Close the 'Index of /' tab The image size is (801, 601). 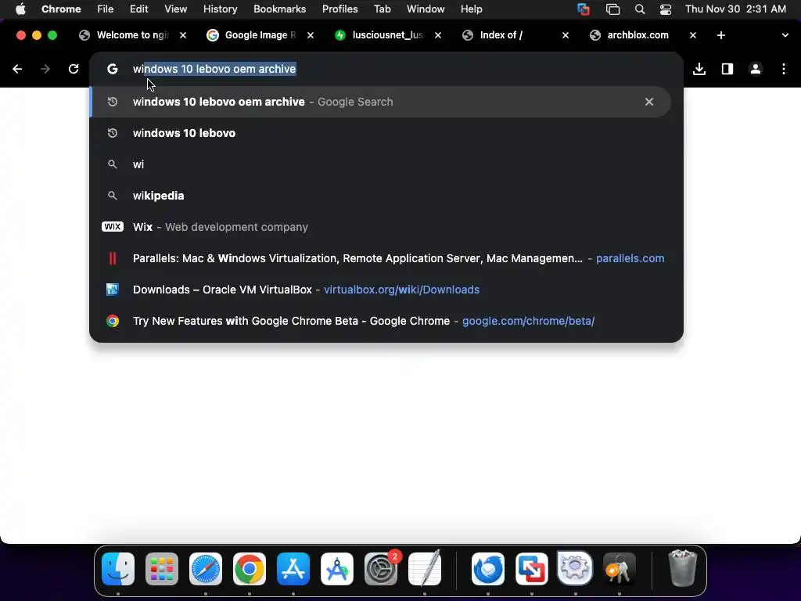click(x=566, y=35)
